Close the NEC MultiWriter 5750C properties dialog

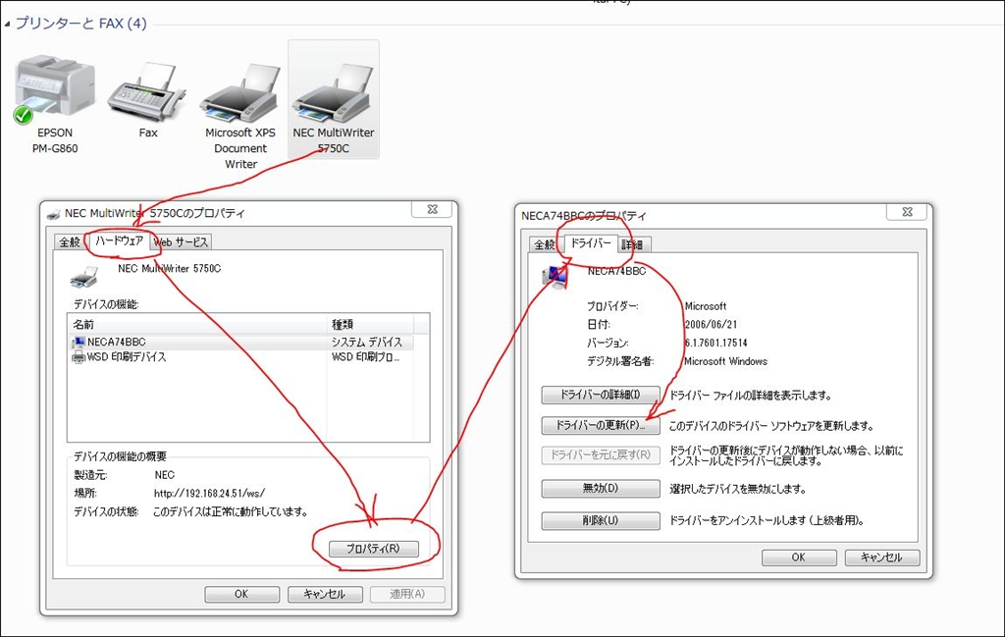tap(432, 210)
